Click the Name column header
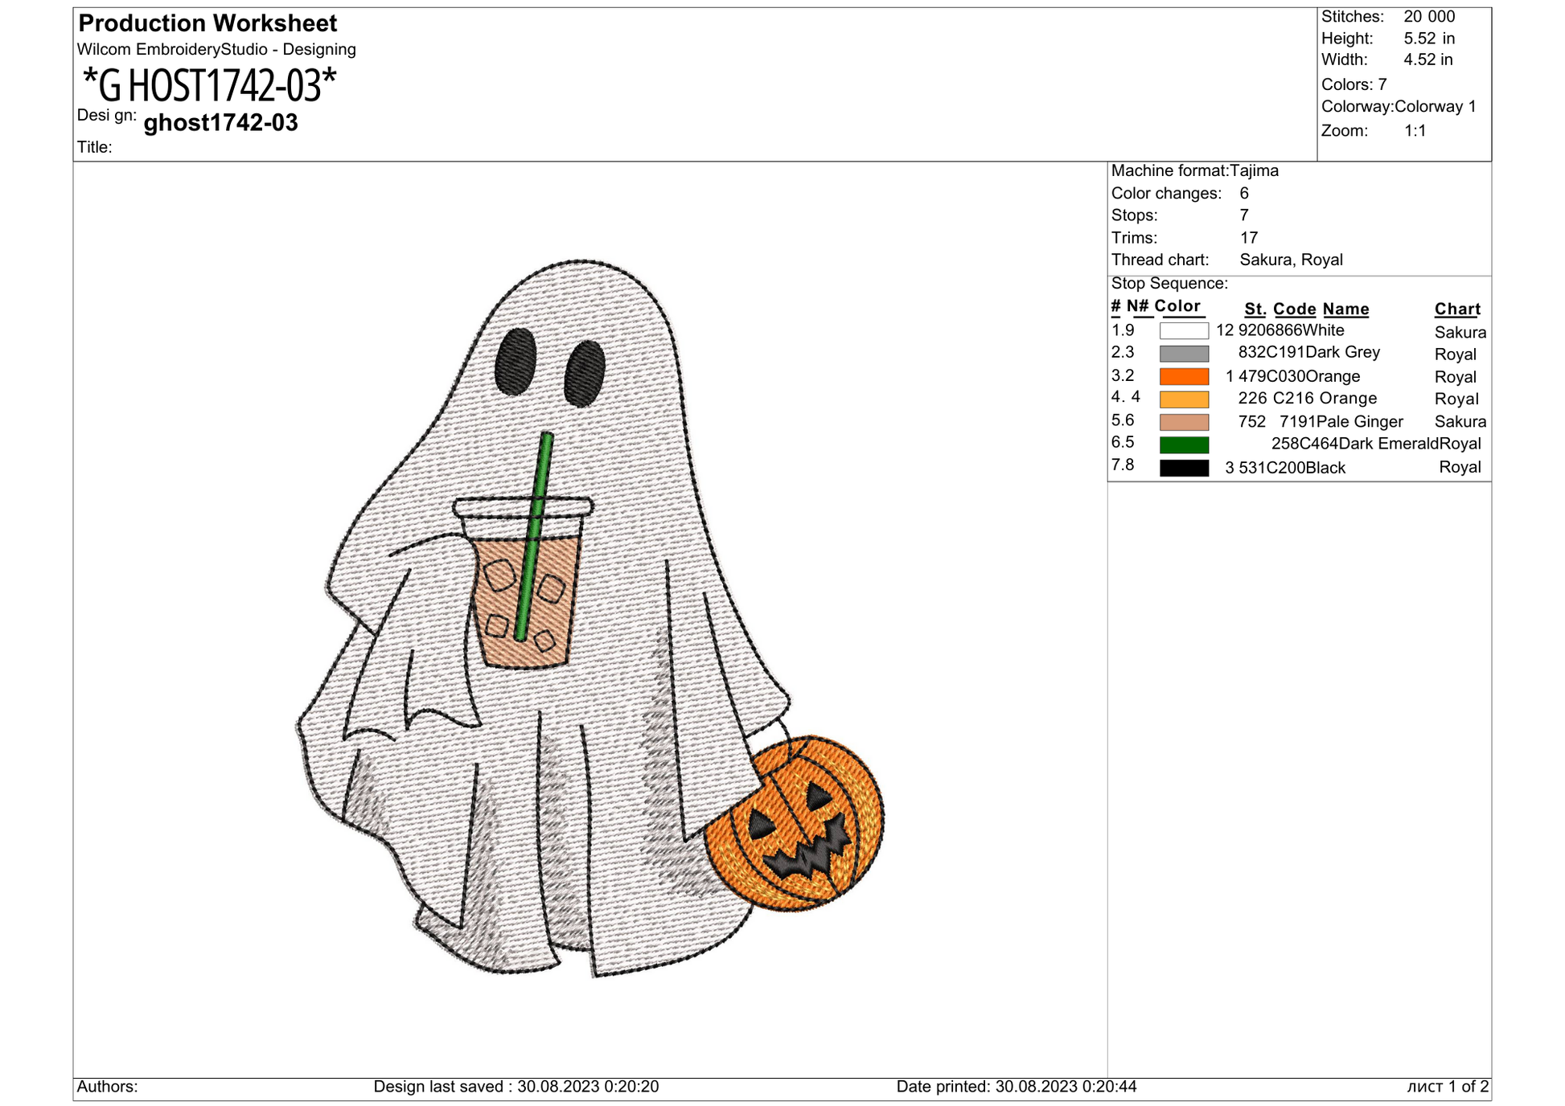 1345,309
